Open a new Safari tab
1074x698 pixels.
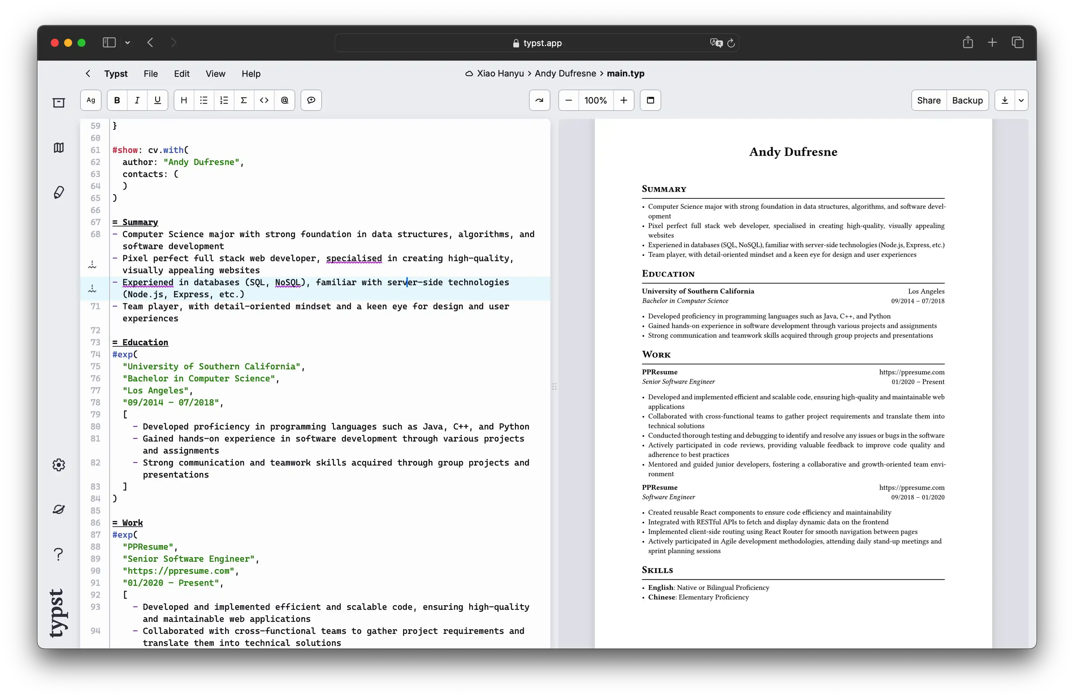[x=992, y=42]
